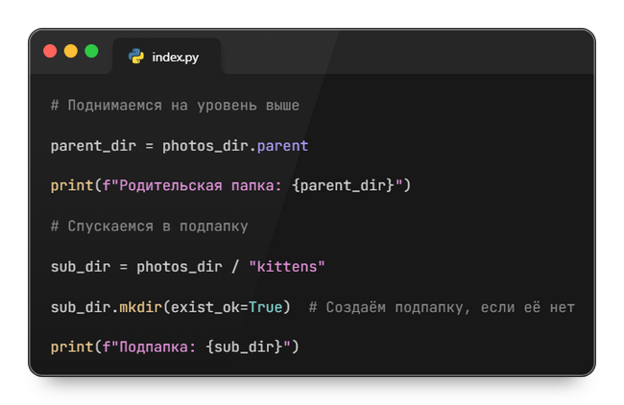Screen dimensions: 624x405
Task: Click the "kittens" string literal
Action: [288, 266]
